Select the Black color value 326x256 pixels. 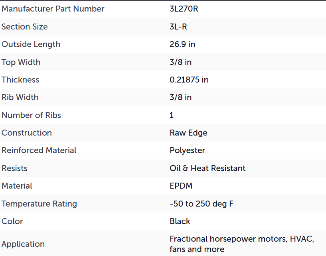180,221
